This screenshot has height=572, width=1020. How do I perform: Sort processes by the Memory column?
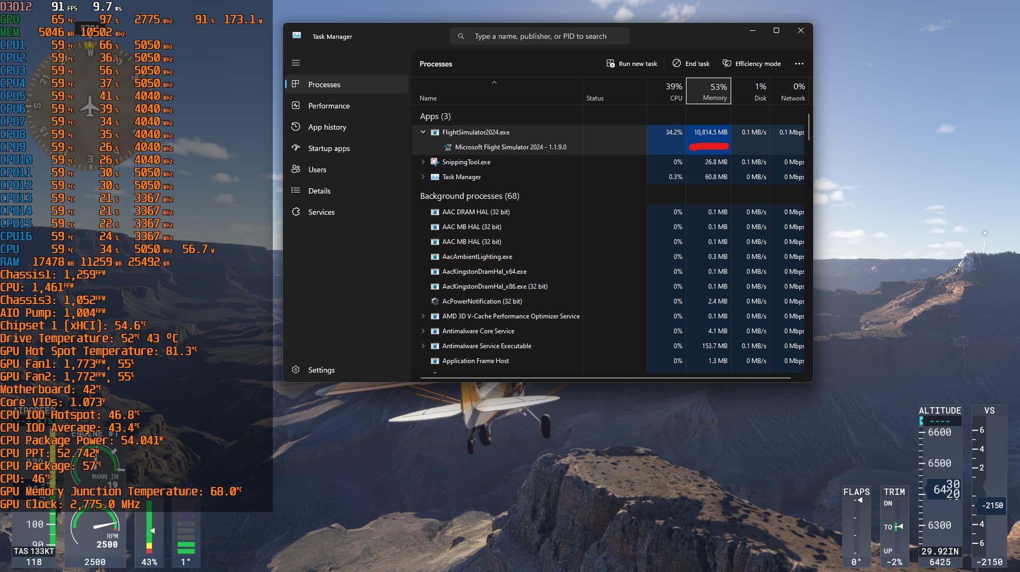point(708,91)
